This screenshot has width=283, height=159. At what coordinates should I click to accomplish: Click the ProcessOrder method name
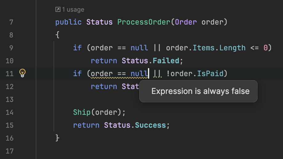tap(144, 22)
